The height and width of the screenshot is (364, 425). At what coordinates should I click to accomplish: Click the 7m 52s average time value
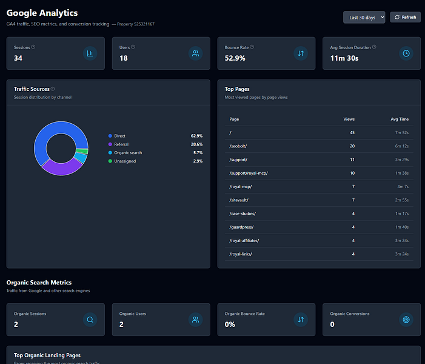[x=402, y=133]
